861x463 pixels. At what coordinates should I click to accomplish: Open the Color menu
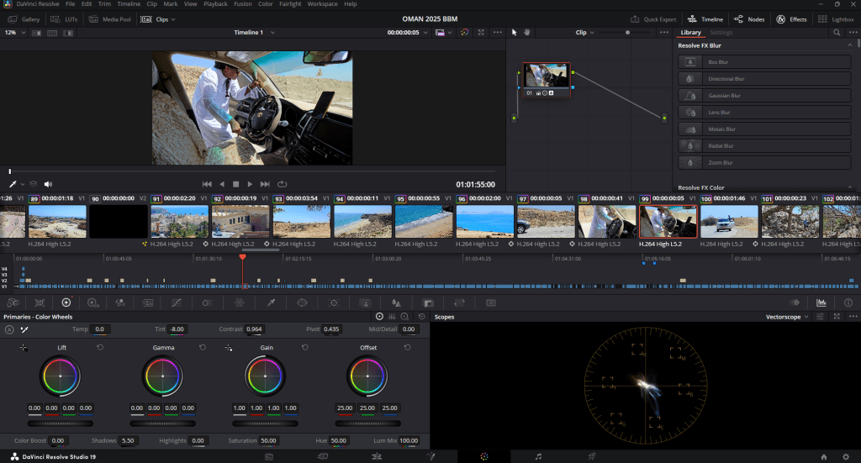click(265, 4)
